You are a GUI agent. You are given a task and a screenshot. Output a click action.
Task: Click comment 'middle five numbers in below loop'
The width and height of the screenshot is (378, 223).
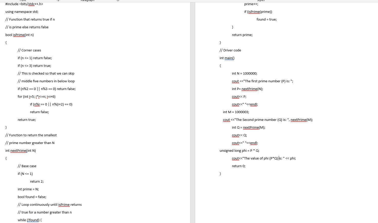point(46,81)
